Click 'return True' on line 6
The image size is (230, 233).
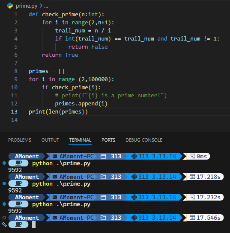click(60, 55)
